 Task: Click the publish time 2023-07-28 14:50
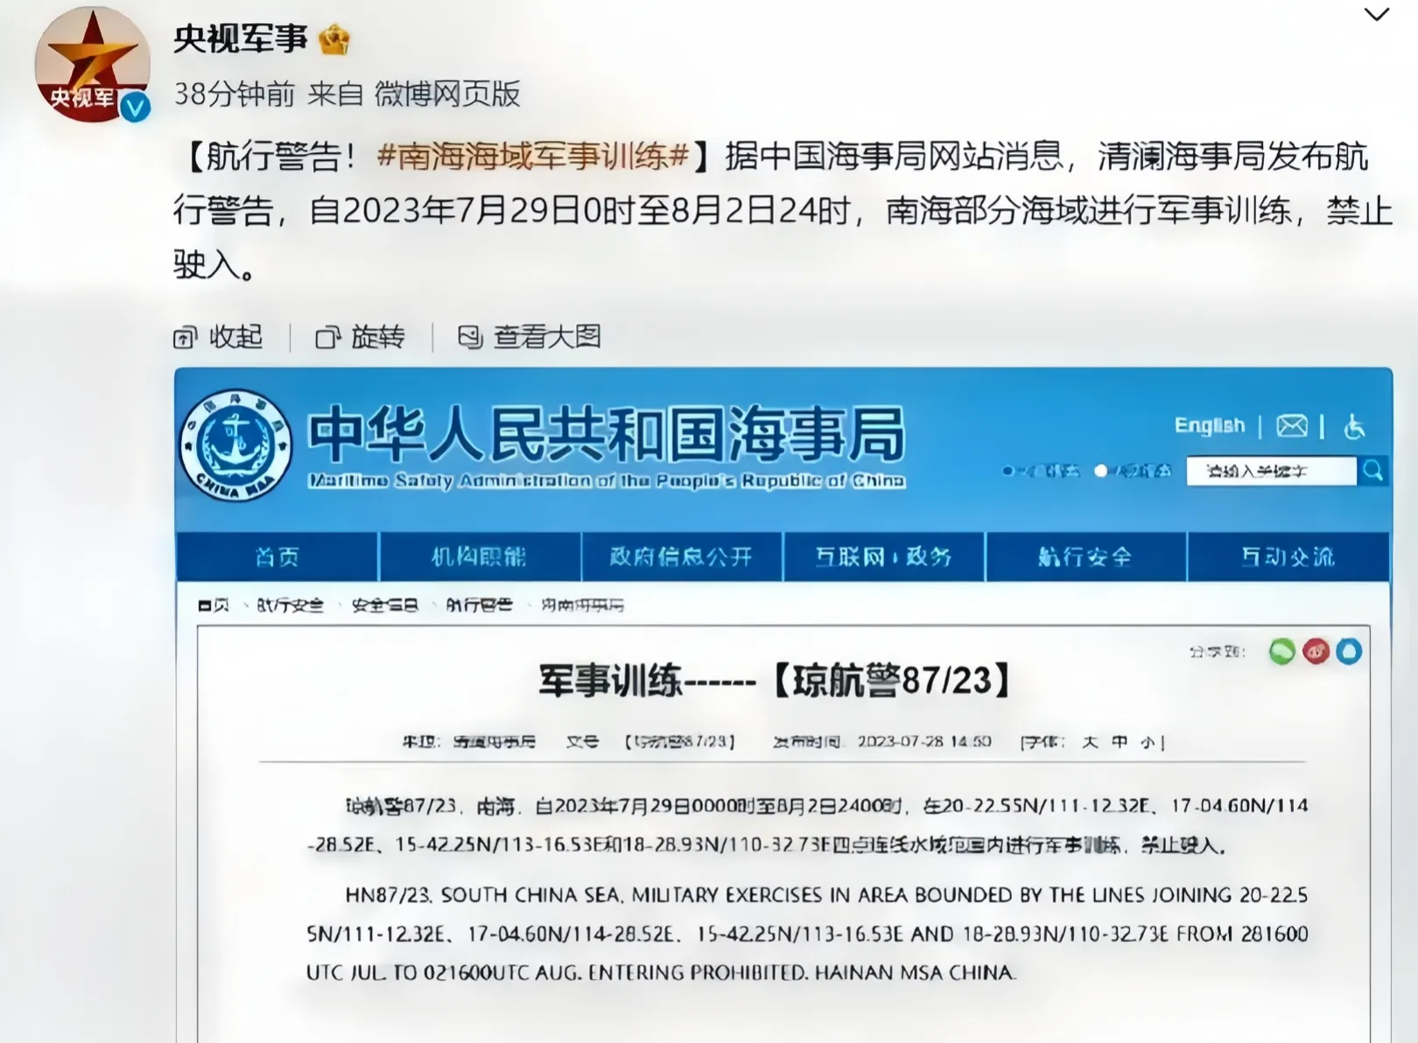click(x=924, y=742)
